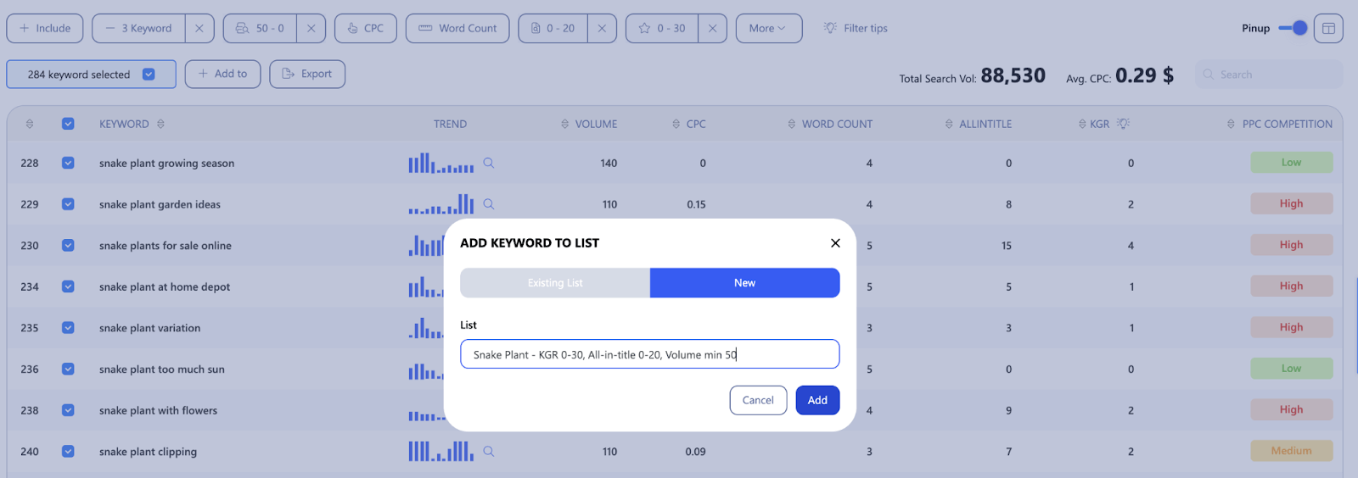Uncheck snake plant too much sun row
Image resolution: width=1358 pixels, height=478 pixels.
pyautogui.click(x=68, y=370)
